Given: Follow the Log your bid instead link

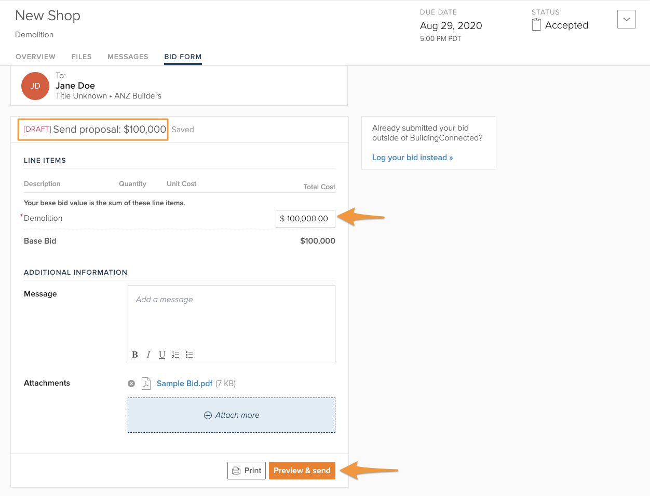Looking at the screenshot, I should (412, 158).
